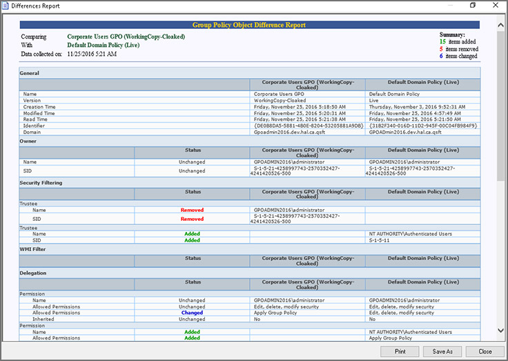Click the scrollbar up arrow
The image size is (508, 361).
pyautogui.click(x=500, y=26)
